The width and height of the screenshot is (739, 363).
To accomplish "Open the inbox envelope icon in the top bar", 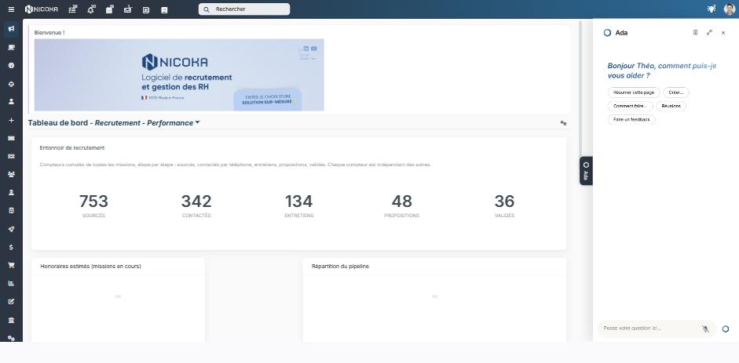I will 128,9.
